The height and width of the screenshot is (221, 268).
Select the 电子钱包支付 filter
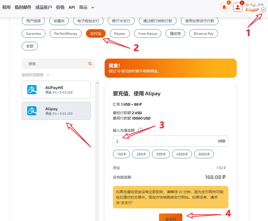[88, 21]
